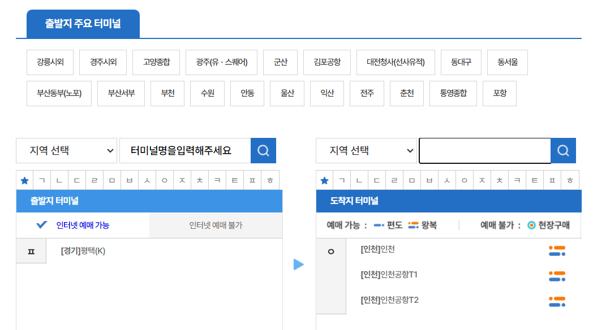Image resolution: width=593 pixels, height=330 pixels.
Task: Choose 고양종합 terminal button
Action: [156, 62]
